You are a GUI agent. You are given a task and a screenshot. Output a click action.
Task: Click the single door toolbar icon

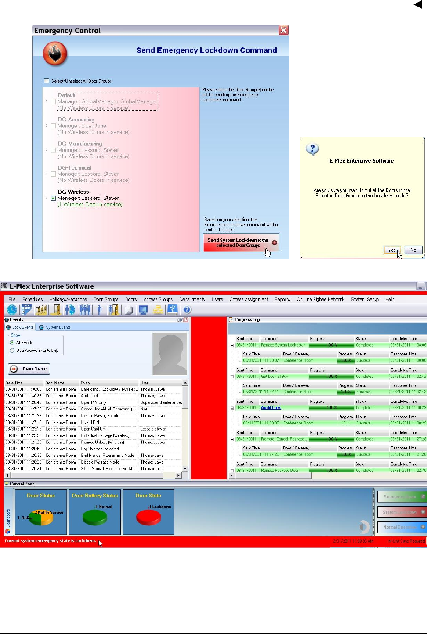tap(56, 310)
